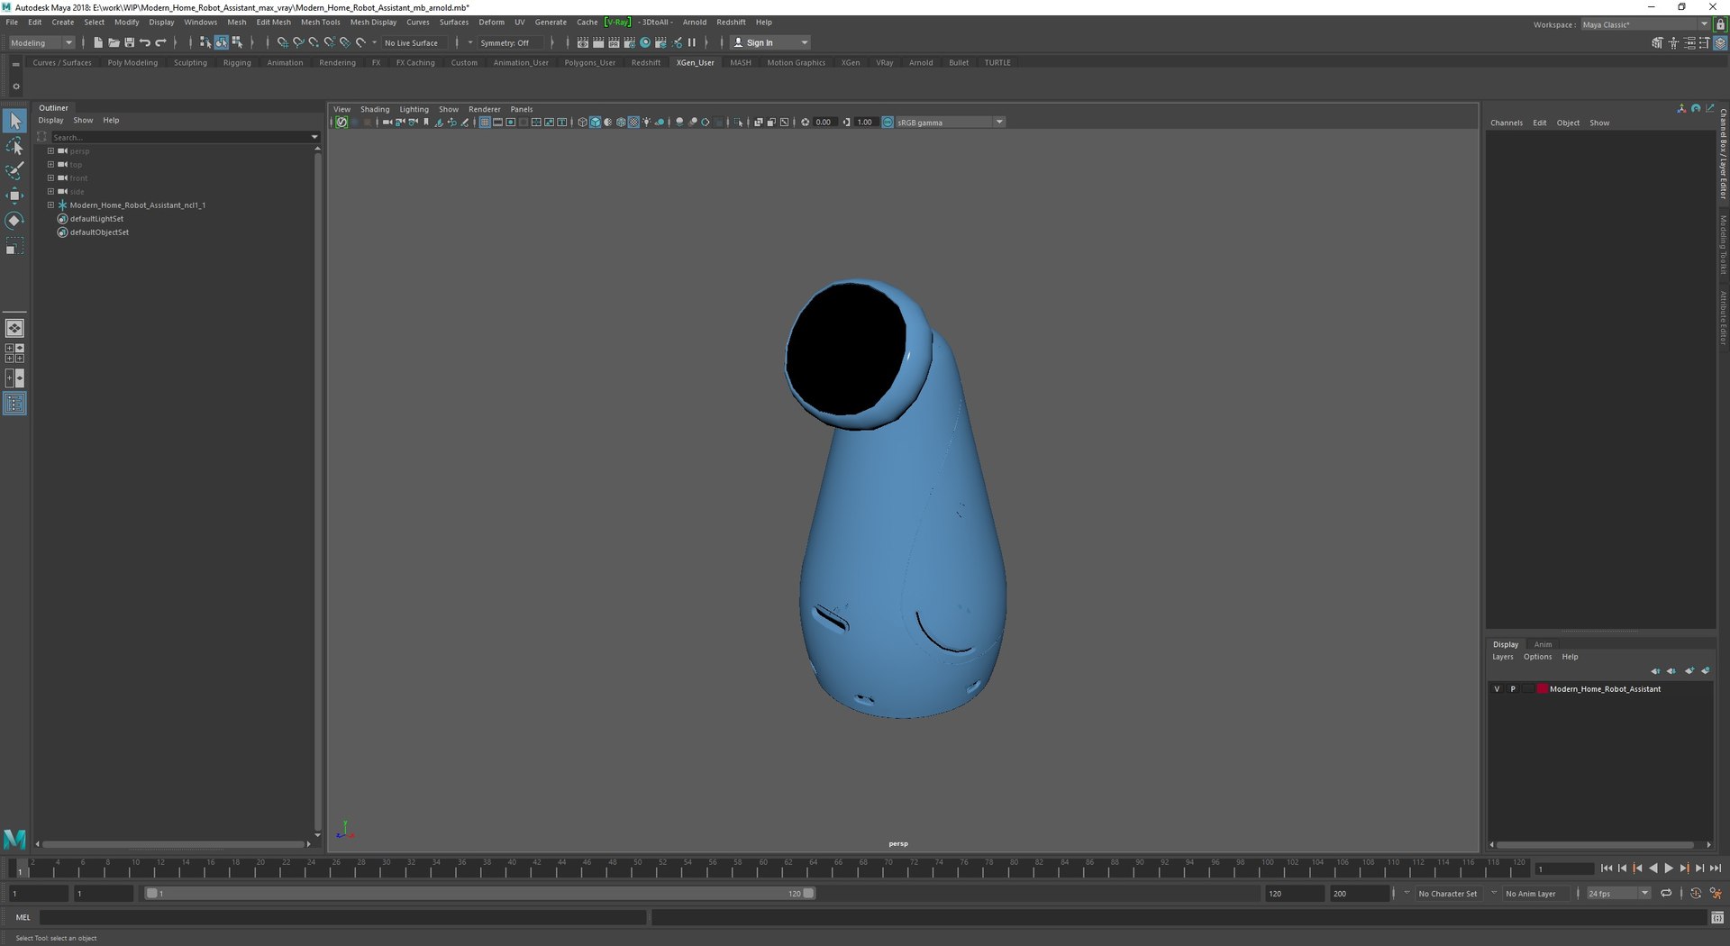Click the Render current frame clapper icon
This screenshot has height=946, width=1730.
point(598,42)
